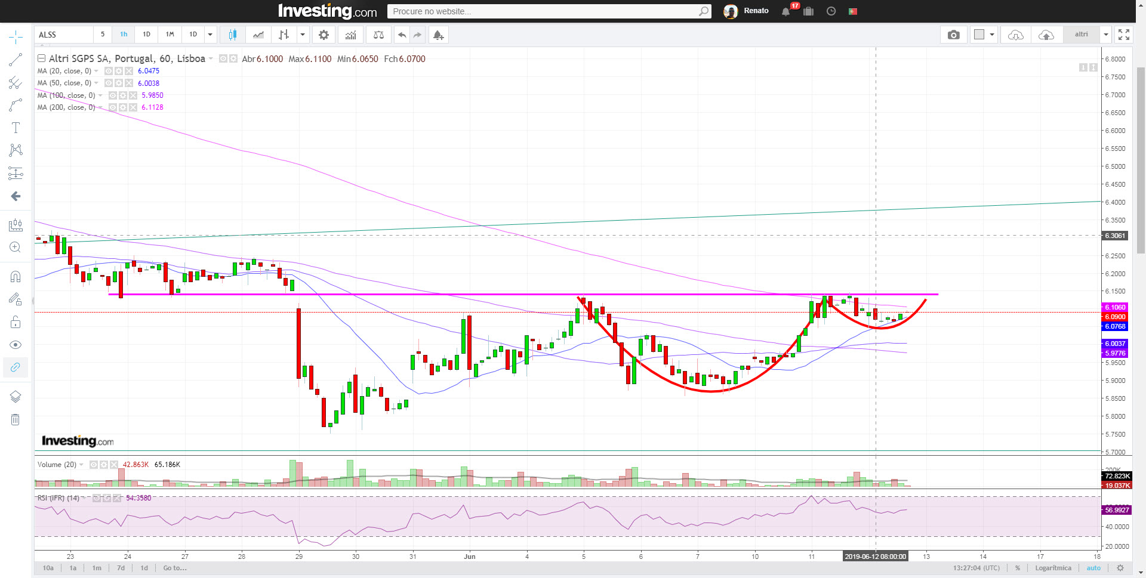Select the 1h timeframe tab

point(124,35)
